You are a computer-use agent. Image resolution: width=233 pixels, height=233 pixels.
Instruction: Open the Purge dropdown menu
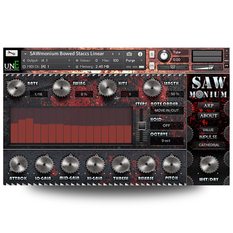click(134, 61)
